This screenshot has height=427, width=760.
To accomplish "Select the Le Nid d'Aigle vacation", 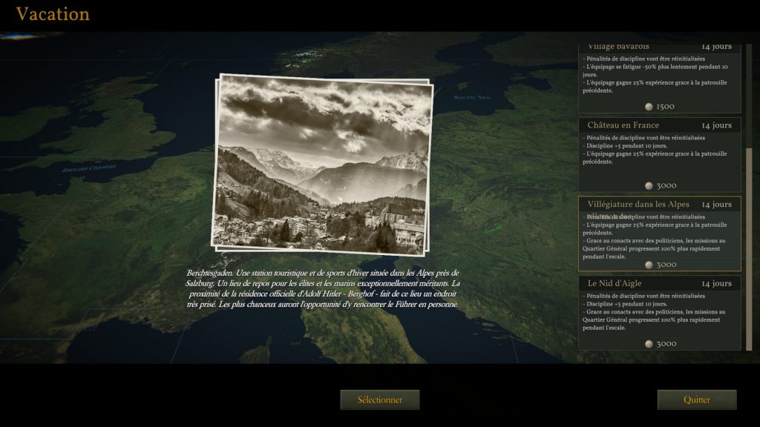I will [615, 283].
